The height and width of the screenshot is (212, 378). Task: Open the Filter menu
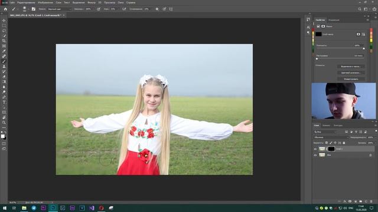point(92,2)
